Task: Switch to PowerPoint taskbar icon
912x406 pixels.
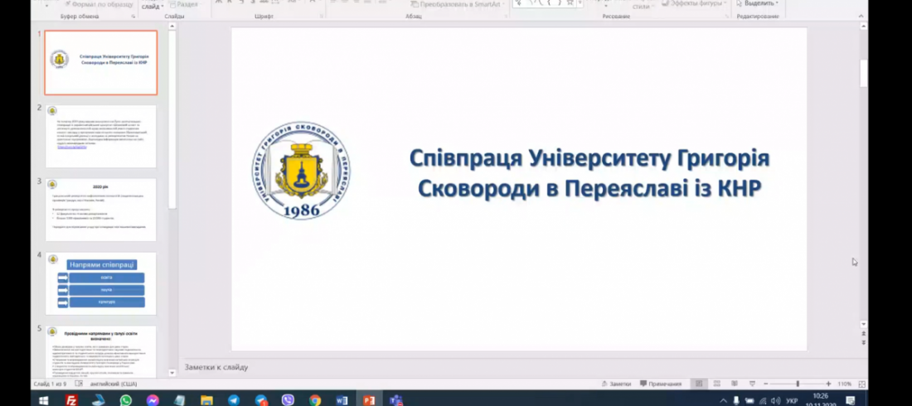Action: [x=369, y=400]
